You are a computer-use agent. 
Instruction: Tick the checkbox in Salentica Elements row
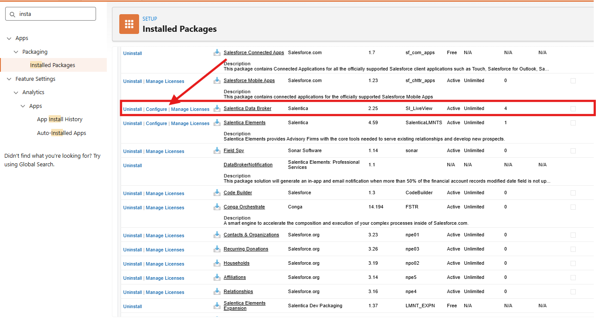[573, 123]
